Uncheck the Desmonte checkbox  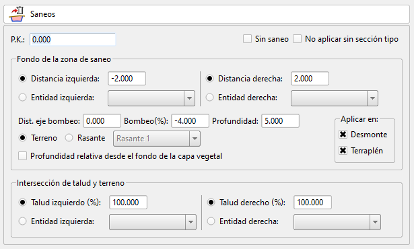click(x=343, y=135)
